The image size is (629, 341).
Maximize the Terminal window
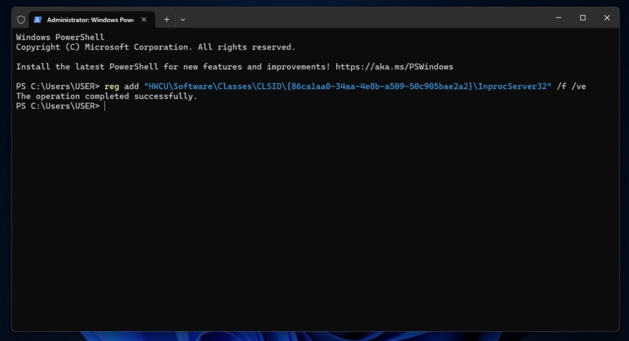(582, 18)
